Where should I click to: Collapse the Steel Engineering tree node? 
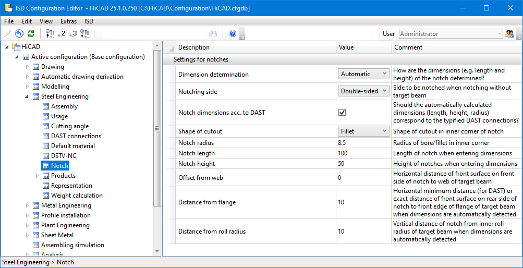[x=28, y=96]
